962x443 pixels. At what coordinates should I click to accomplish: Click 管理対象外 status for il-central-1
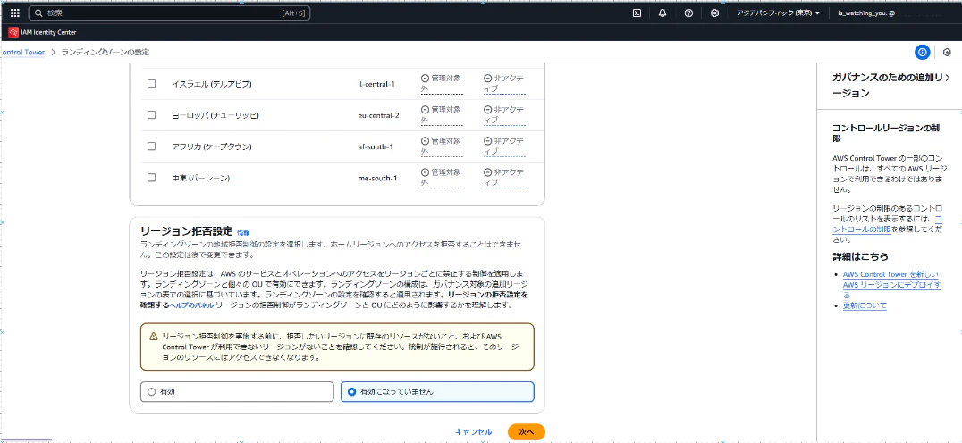tap(441, 83)
